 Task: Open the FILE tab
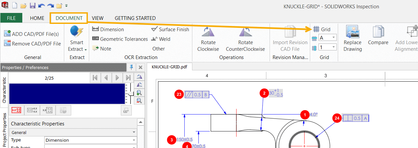coord(11,18)
